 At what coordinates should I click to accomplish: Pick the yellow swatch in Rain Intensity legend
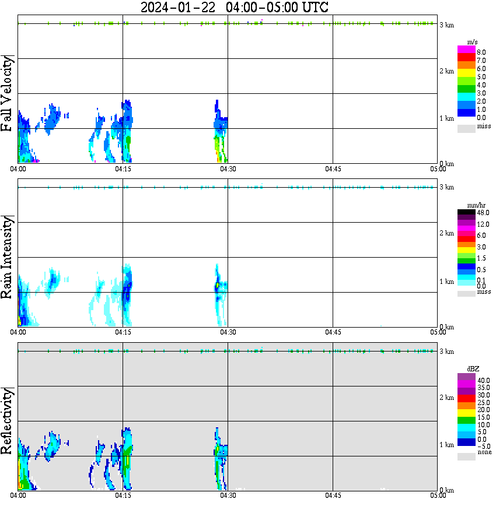pyautogui.click(x=466, y=250)
